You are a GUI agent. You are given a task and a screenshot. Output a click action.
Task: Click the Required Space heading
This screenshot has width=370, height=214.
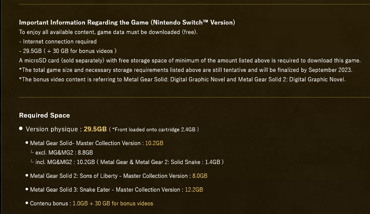point(45,115)
